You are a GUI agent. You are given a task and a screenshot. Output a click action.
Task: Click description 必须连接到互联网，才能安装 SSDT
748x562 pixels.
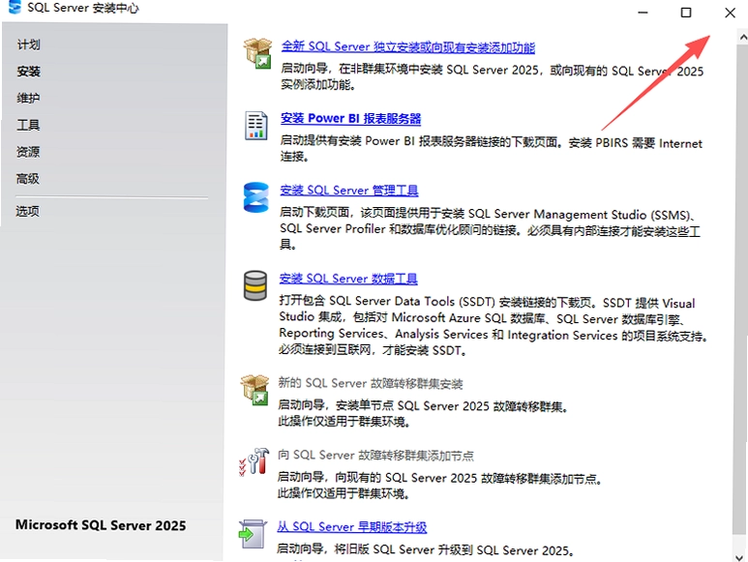tap(374, 350)
